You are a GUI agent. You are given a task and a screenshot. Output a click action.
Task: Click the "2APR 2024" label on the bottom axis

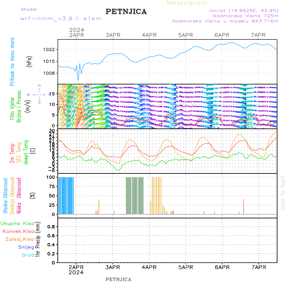[76, 270]
